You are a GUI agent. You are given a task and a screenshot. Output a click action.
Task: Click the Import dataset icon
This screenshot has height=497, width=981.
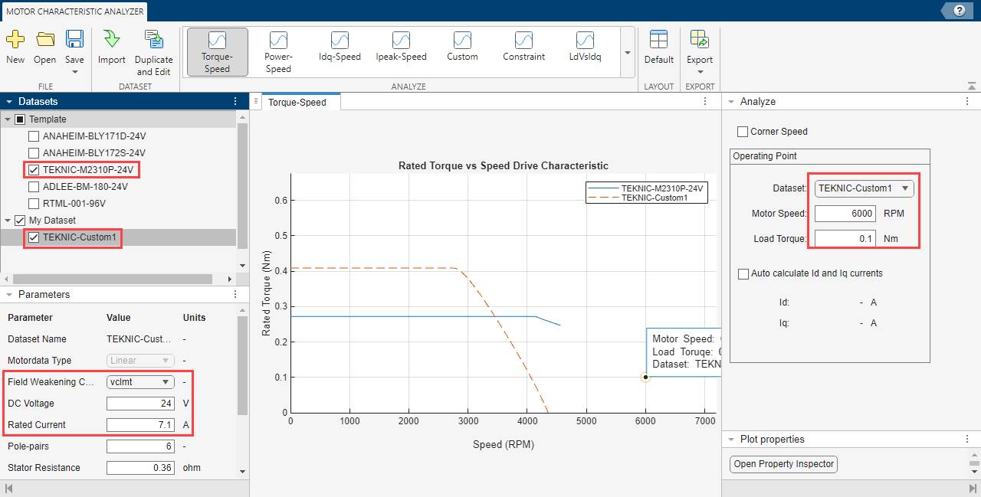coord(112,40)
